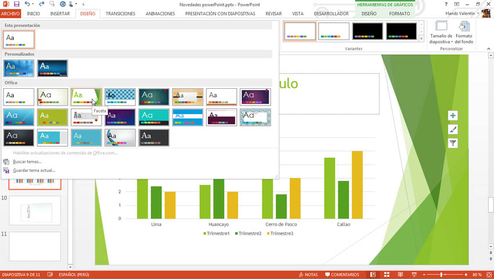Open Reading View from status bar
Screen dimensions: 494x279
pyautogui.click(x=399, y=274)
